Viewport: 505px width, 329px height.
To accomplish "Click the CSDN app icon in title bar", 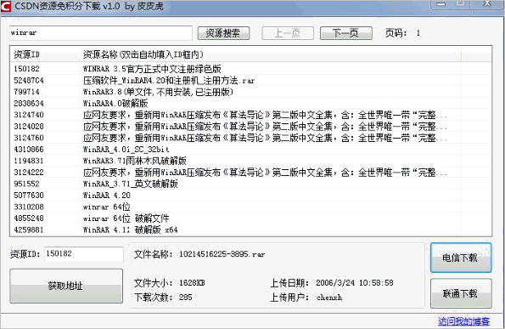I will [5, 6].
